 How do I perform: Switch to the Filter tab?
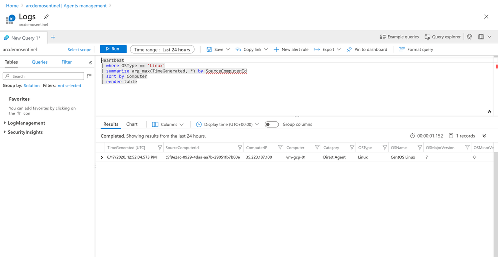(x=67, y=62)
